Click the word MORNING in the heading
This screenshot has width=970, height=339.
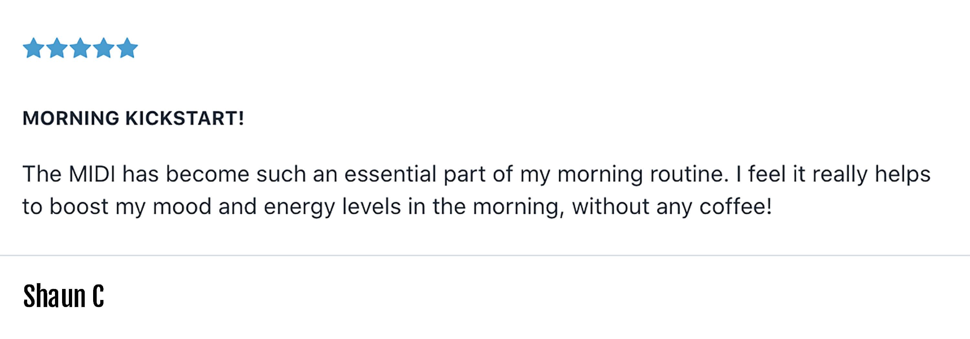(71, 118)
